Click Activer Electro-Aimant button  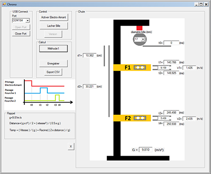(53, 17)
